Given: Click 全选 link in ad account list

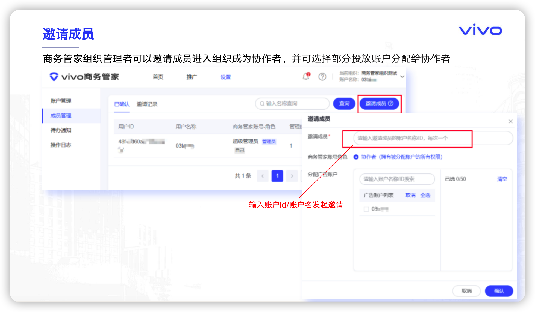Looking at the screenshot, I should coord(425,195).
